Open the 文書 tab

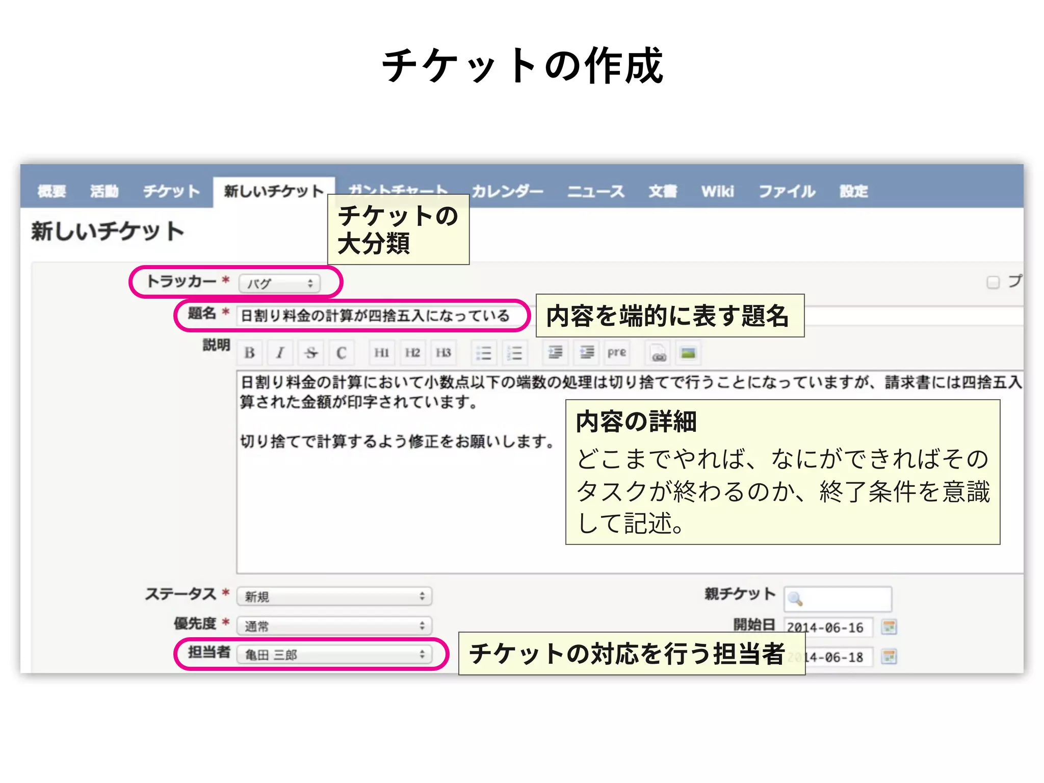pyautogui.click(x=663, y=192)
